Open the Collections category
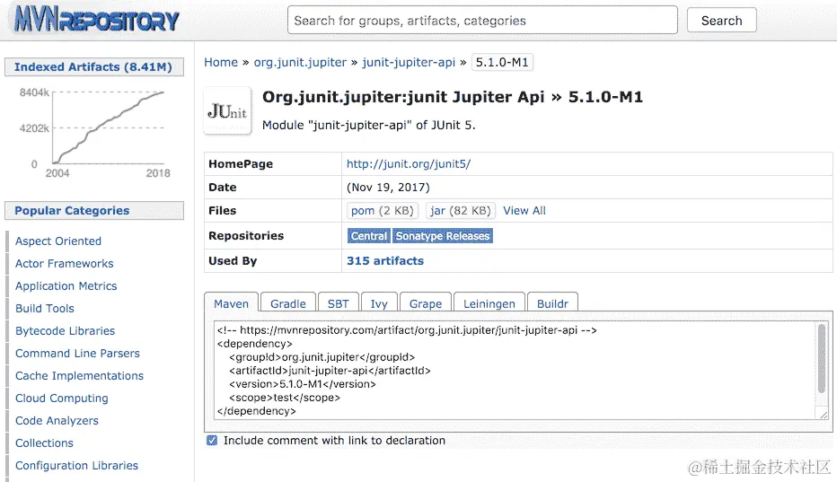Screen dimensions: 837x482 44,443
